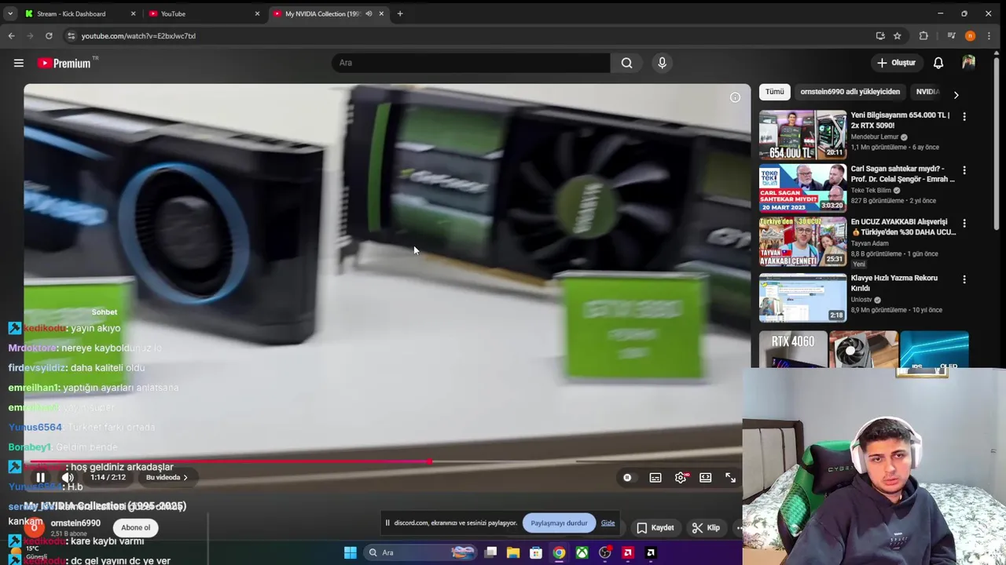Switch to Stream - Kick Dashboard tab

point(71,13)
